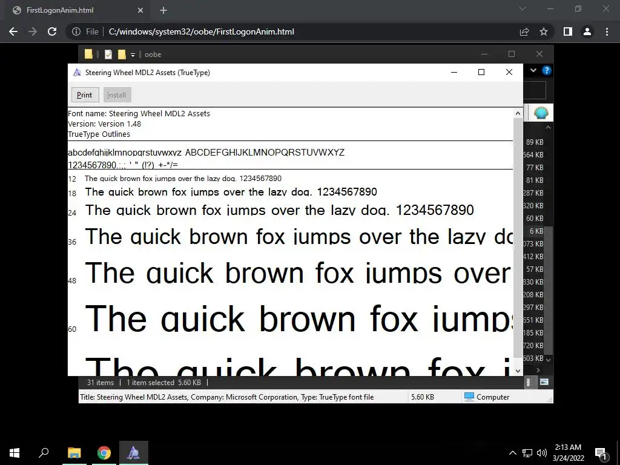Click the Computer zone in the status bar

coord(487,397)
